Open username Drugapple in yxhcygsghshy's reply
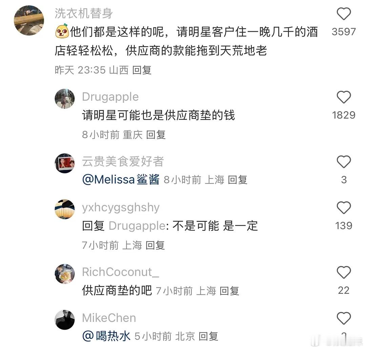 pyautogui.click(x=137, y=226)
